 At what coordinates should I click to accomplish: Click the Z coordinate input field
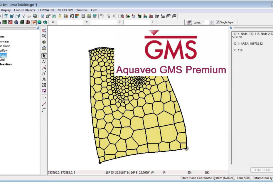pos(136,22)
